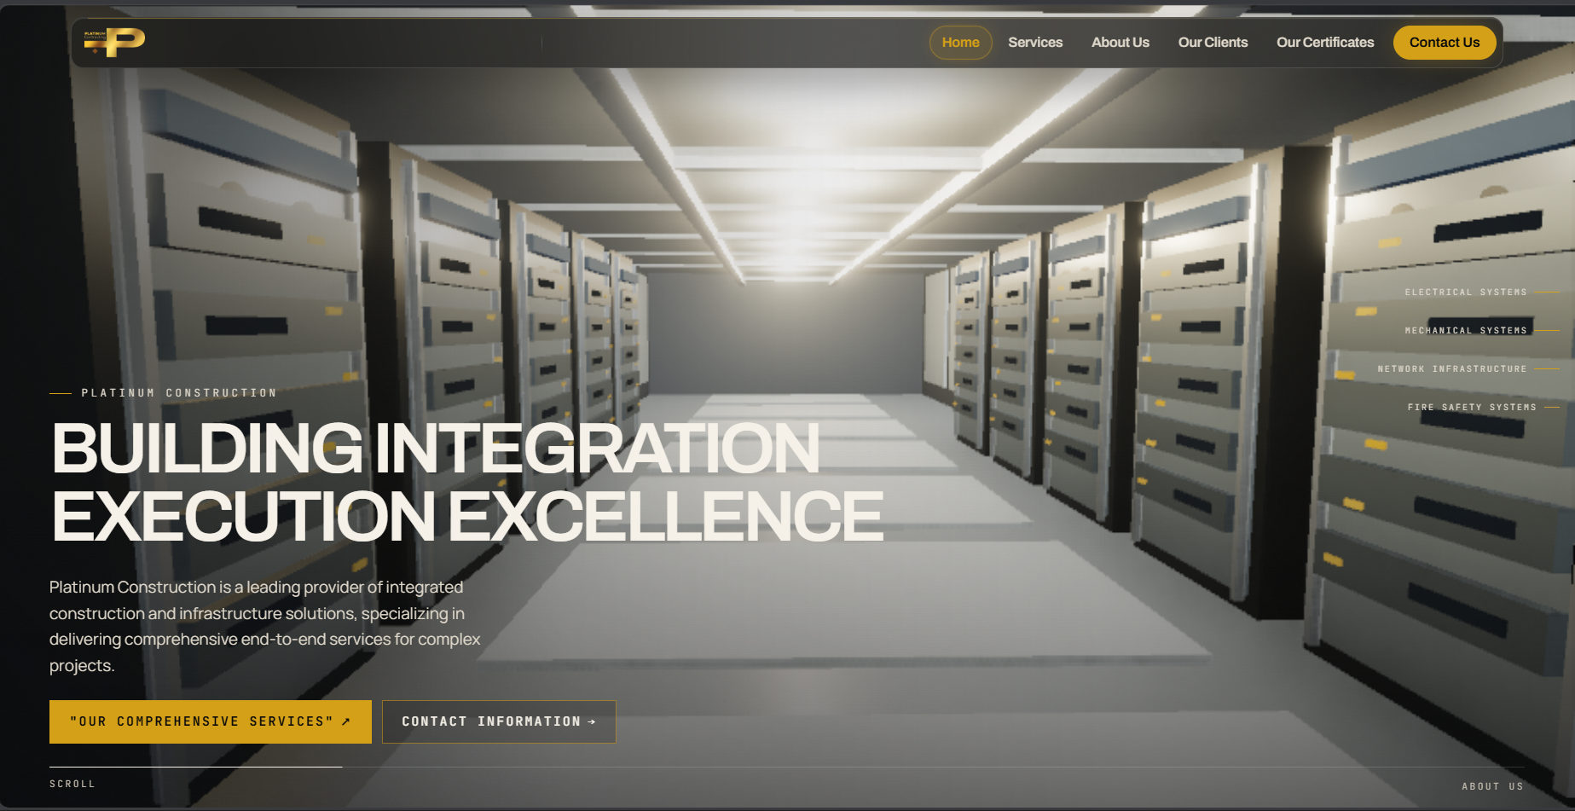Open Our Certificates page link

tap(1325, 43)
